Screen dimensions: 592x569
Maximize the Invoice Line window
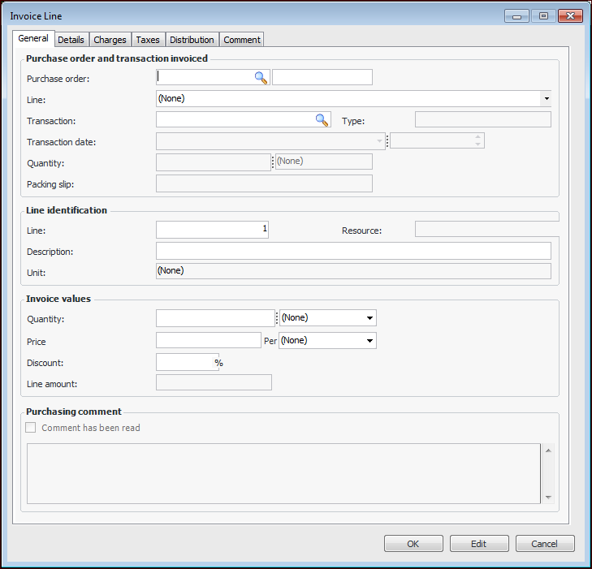[x=542, y=15]
